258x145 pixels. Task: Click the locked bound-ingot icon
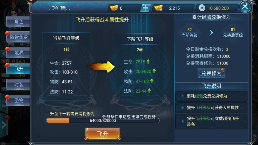pos(159,8)
